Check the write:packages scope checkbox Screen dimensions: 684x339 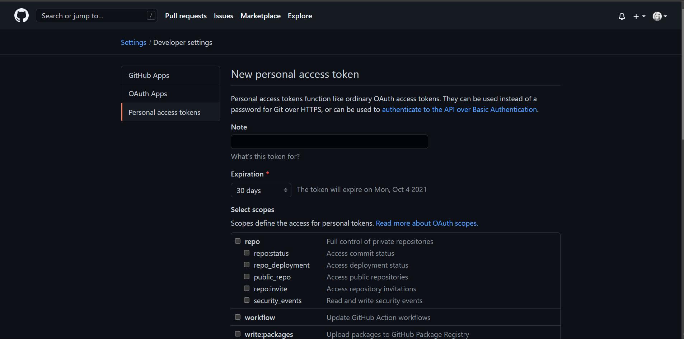[238, 334]
